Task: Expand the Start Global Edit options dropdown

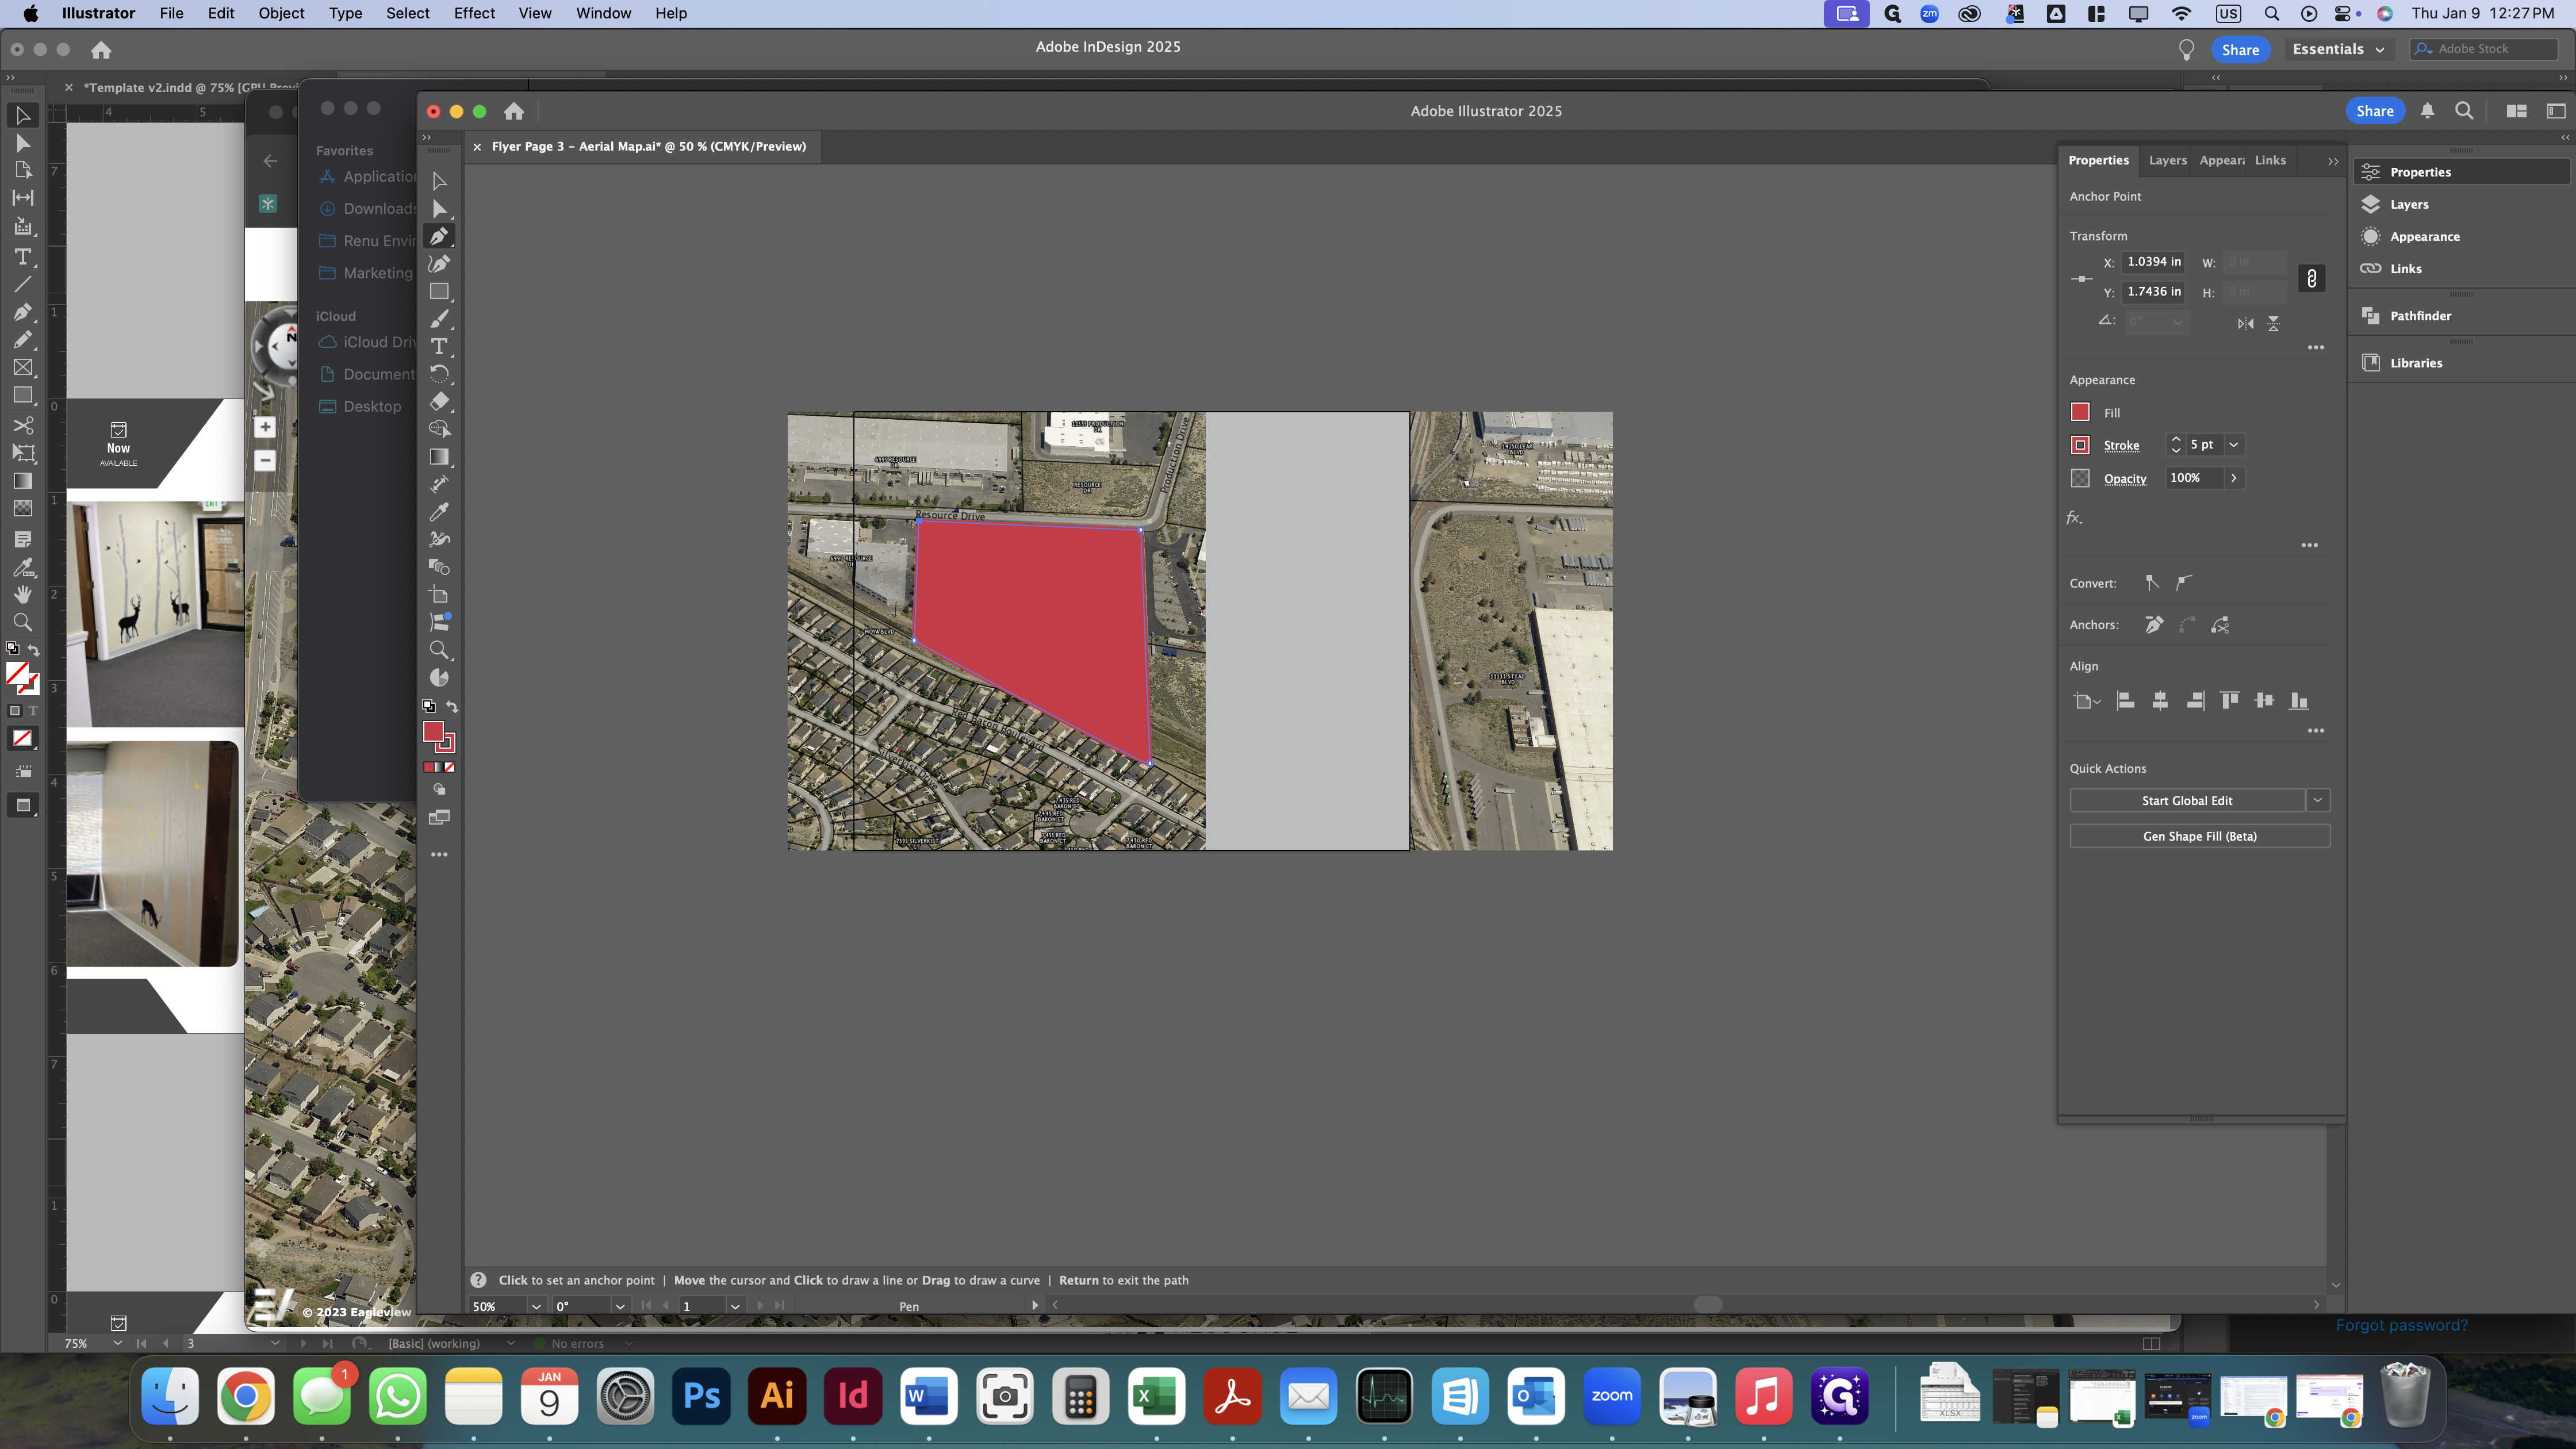Action: click(2318, 800)
